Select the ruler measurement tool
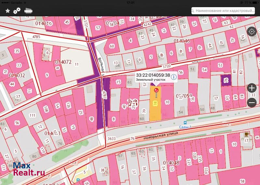The image size is (260, 185). pyautogui.click(x=29, y=10)
